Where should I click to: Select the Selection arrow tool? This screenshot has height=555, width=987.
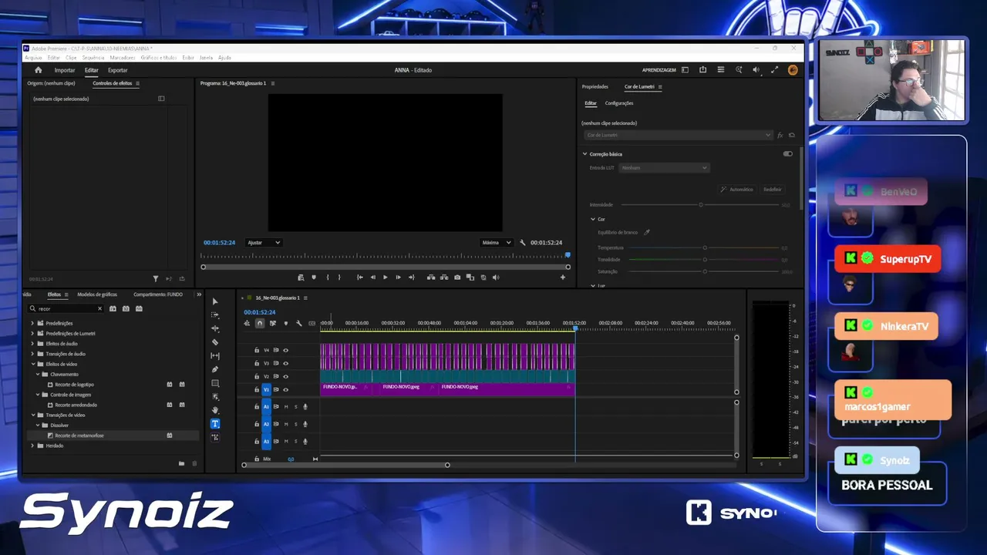click(x=215, y=301)
